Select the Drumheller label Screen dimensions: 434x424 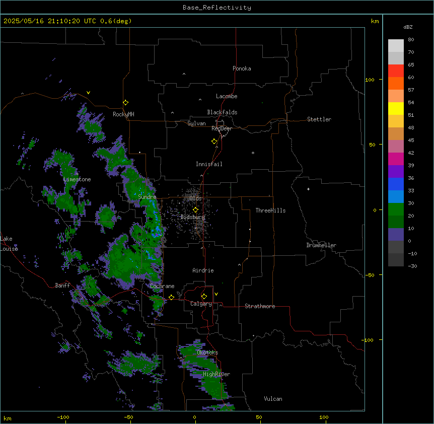tap(321, 245)
